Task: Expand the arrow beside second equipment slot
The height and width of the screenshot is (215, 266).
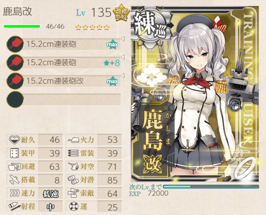Action: tap(123, 57)
